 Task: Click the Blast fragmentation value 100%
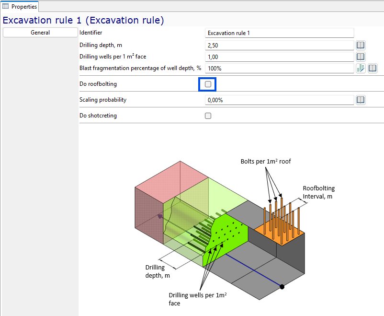(x=279, y=68)
